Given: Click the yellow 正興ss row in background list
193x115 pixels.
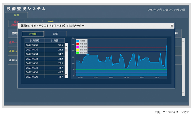Looking at the screenshot, I should (x=13, y=51).
